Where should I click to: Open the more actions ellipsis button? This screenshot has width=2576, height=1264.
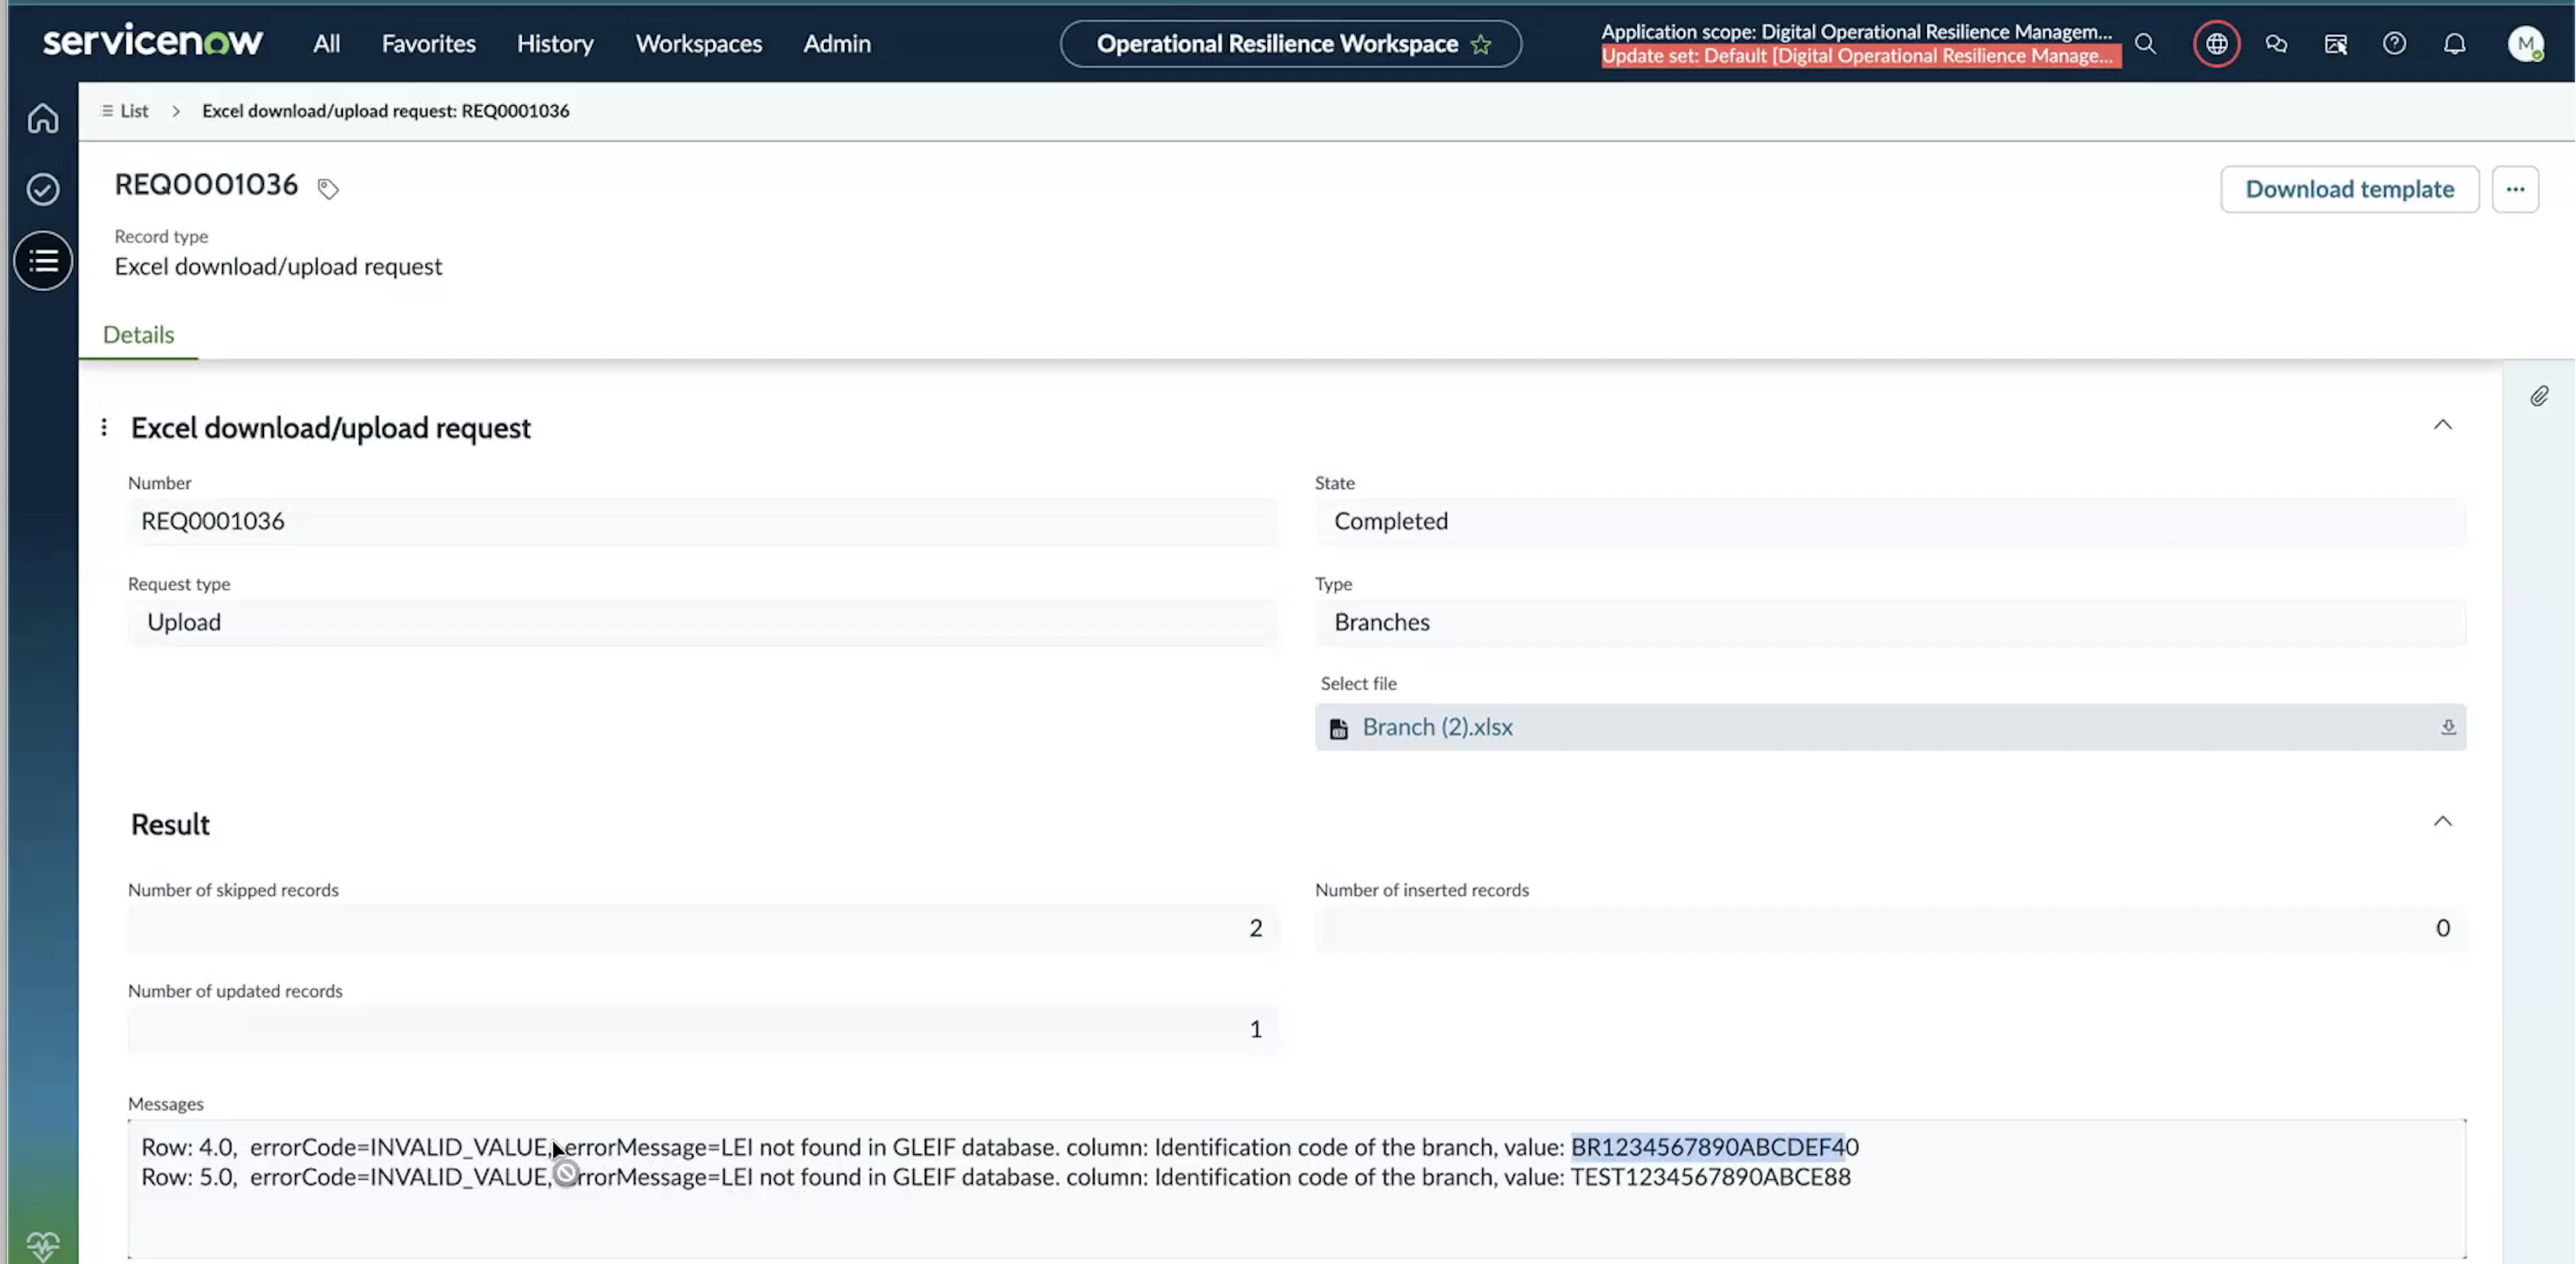pyautogui.click(x=2515, y=189)
